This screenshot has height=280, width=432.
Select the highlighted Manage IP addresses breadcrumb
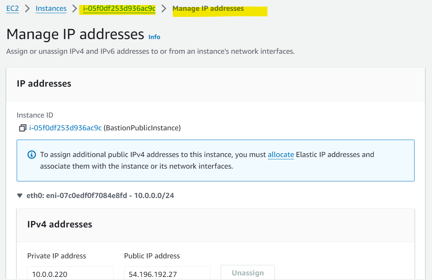208,9
